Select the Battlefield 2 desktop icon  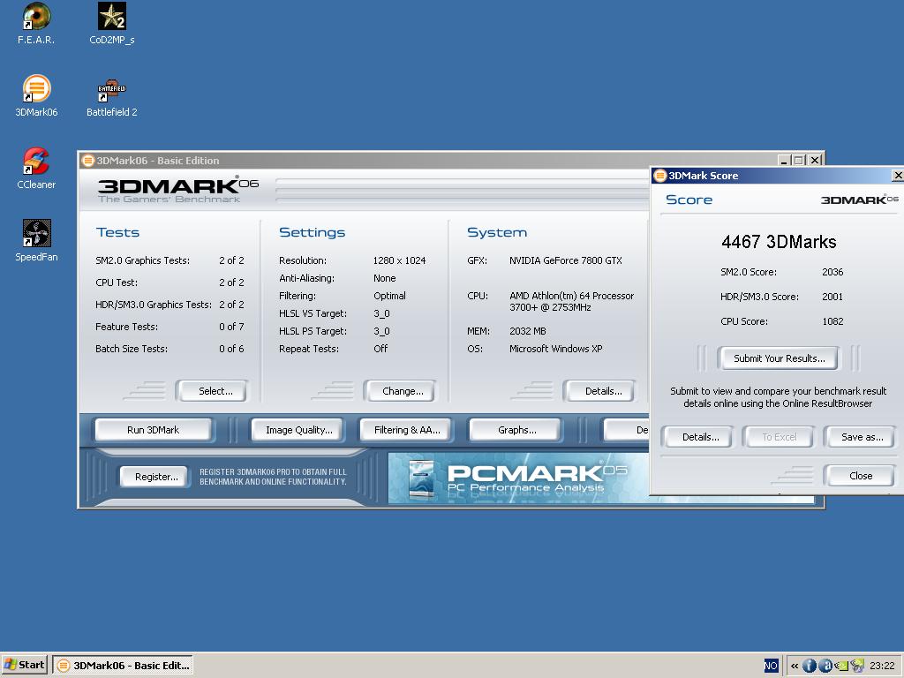112,98
